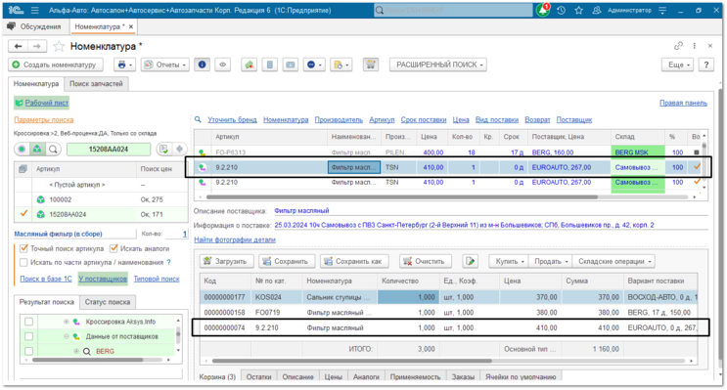The width and height of the screenshot is (727, 390).
Task: Click Найти фотографии детали link
Action: pyautogui.click(x=235, y=239)
